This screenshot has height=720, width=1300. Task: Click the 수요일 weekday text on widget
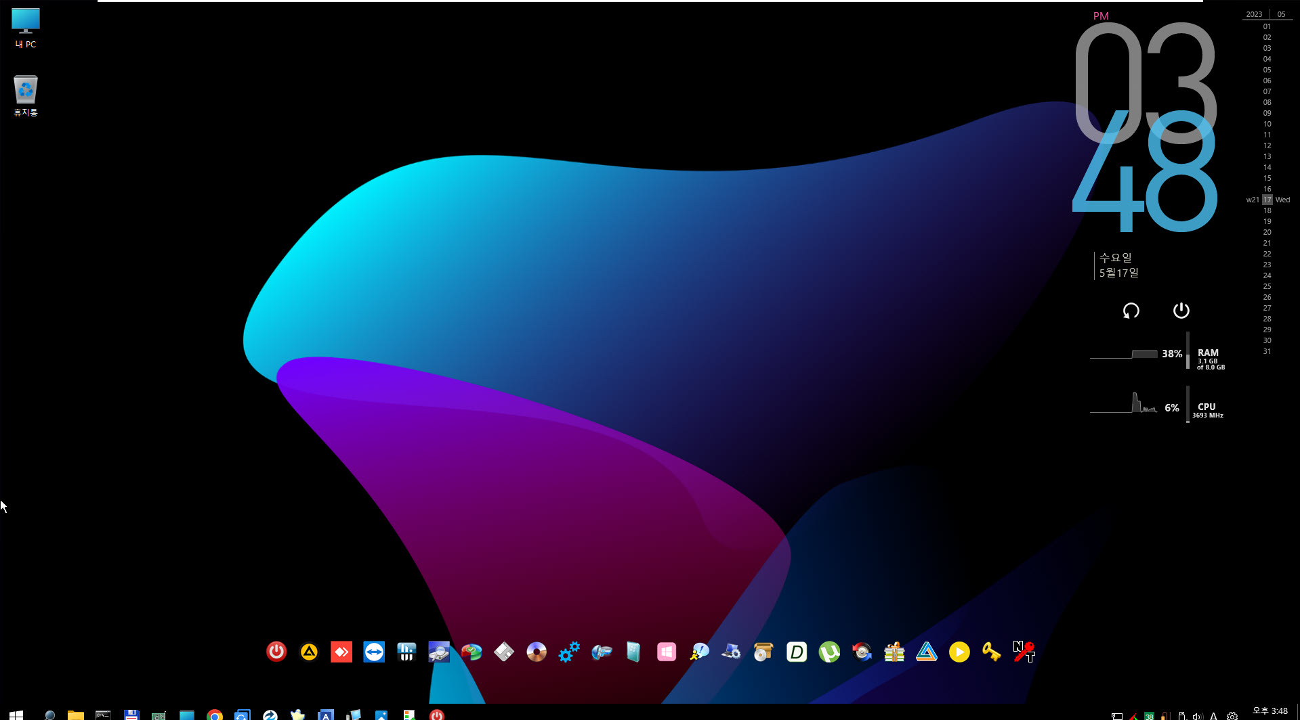click(x=1115, y=258)
